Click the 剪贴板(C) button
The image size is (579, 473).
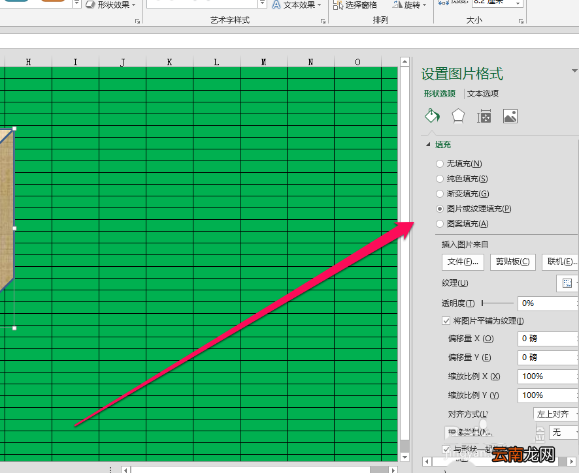click(x=512, y=262)
